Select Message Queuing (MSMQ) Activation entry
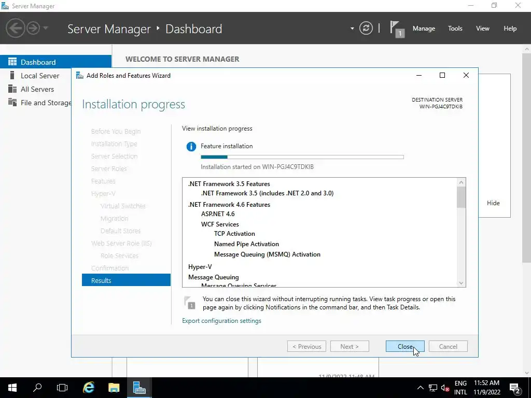Image resolution: width=531 pixels, height=398 pixels. point(267,254)
